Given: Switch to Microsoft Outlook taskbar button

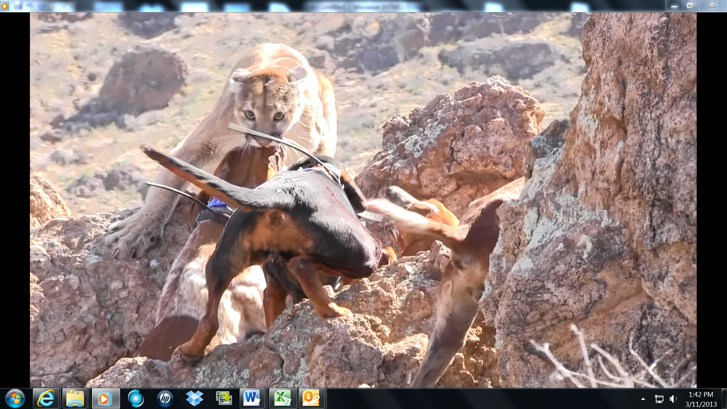Looking at the screenshot, I should tap(311, 398).
